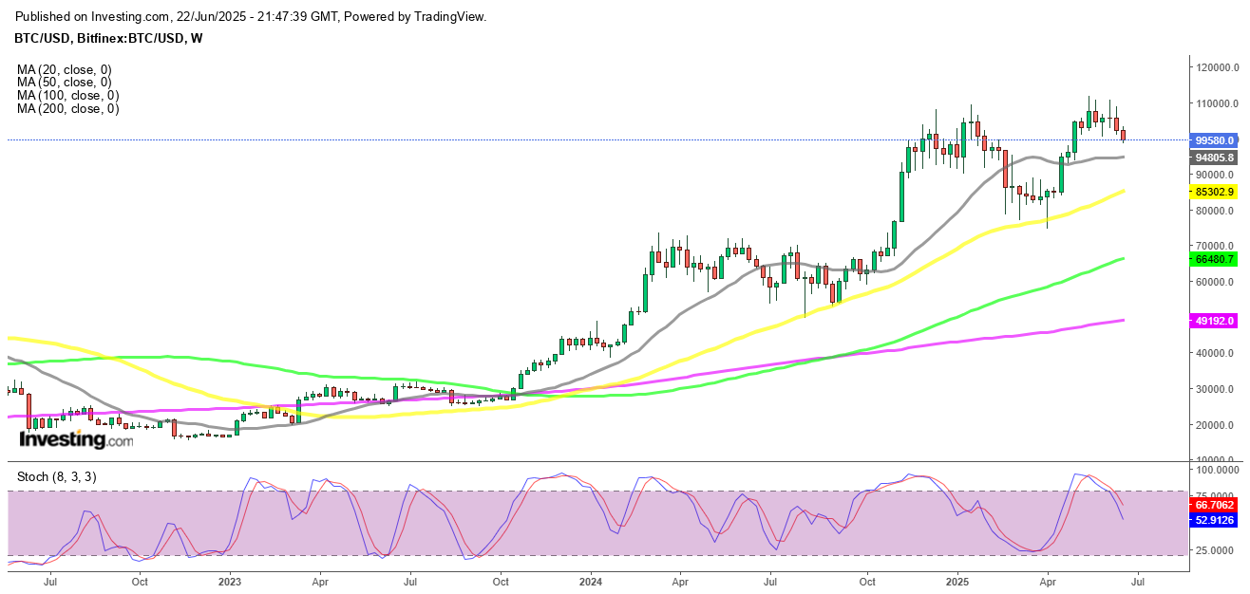Viewport: 1250px width, 594px height.
Task: Jump to the 2024 time axis label
Action: 592,580
